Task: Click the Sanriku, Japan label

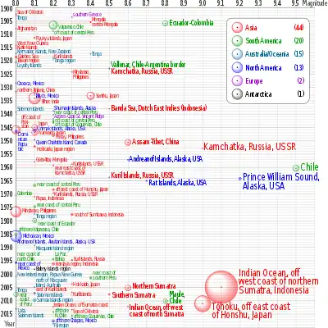Action: [107, 96]
